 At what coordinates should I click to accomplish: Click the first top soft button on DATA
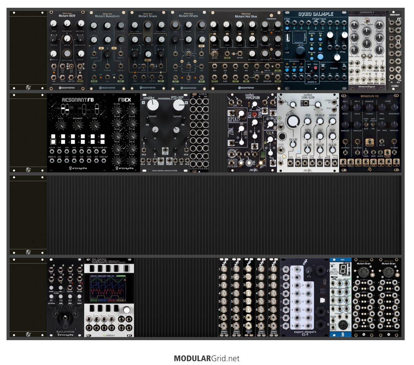(92, 268)
